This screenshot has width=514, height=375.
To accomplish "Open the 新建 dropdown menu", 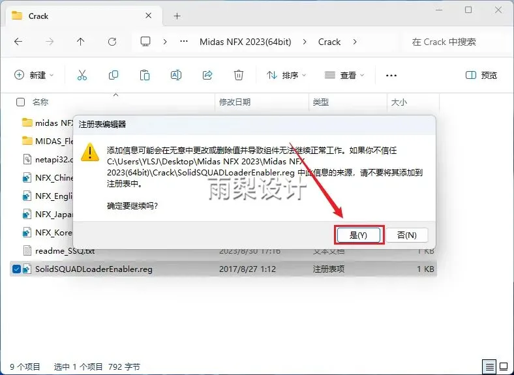I will tap(34, 75).
